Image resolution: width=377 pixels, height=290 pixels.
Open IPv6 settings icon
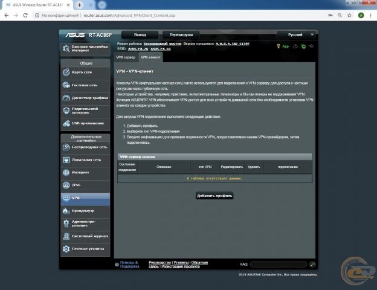[x=66, y=185]
